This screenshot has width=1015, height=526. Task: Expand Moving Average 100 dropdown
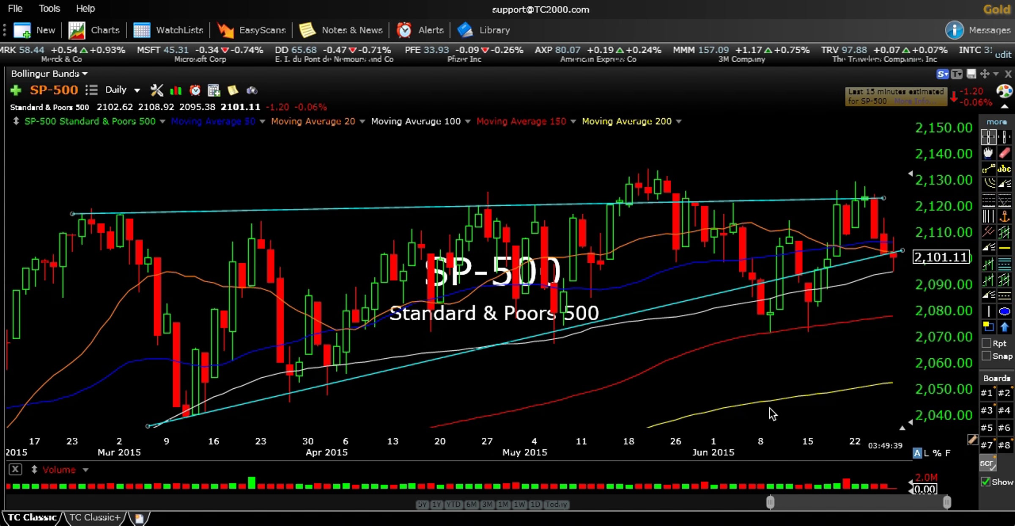pos(468,122)
